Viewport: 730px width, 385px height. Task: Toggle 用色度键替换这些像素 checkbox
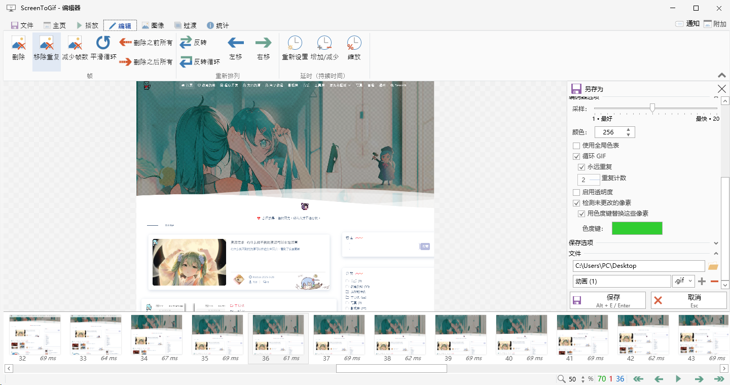[581, 214]
